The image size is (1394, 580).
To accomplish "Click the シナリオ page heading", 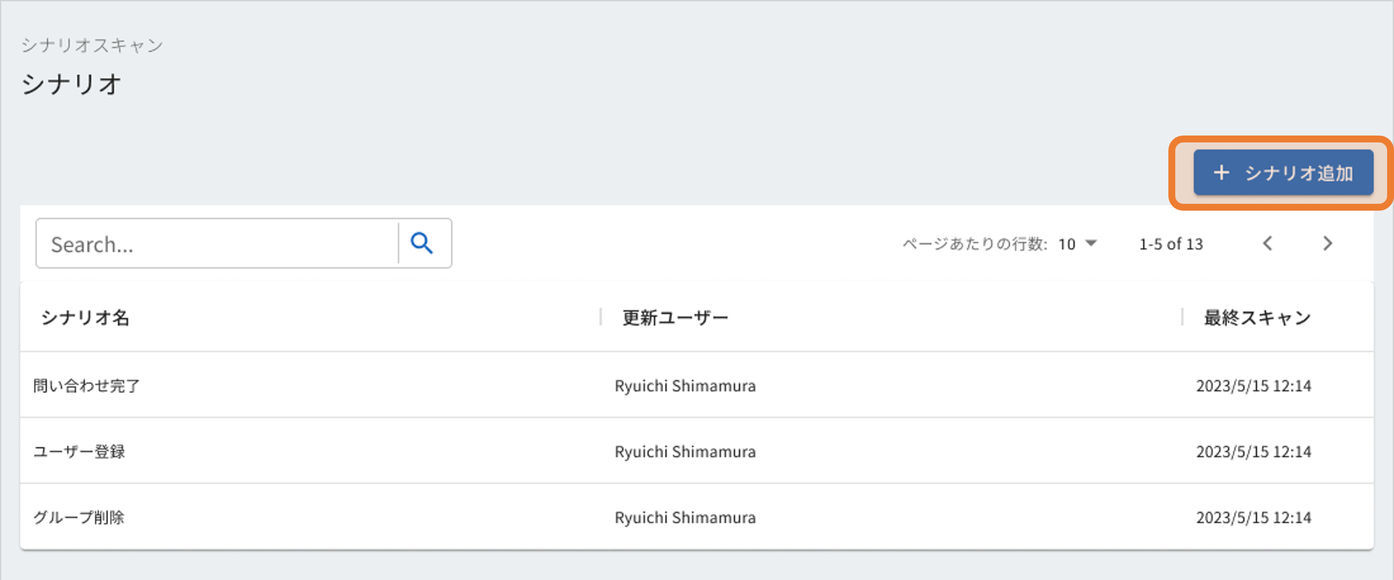I will click(x=71, y=85).
